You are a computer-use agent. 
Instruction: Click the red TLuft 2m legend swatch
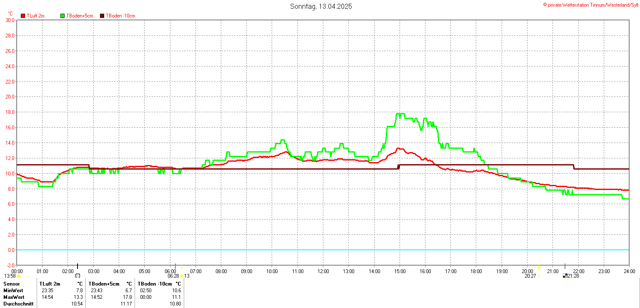[x=23, y=16]
